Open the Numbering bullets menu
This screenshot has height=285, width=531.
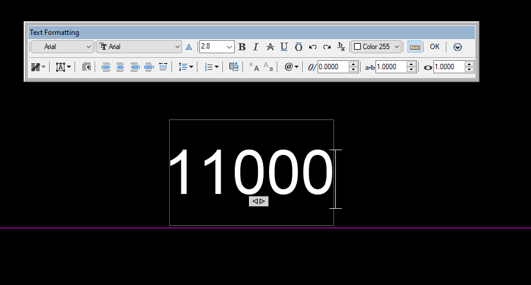212,67
